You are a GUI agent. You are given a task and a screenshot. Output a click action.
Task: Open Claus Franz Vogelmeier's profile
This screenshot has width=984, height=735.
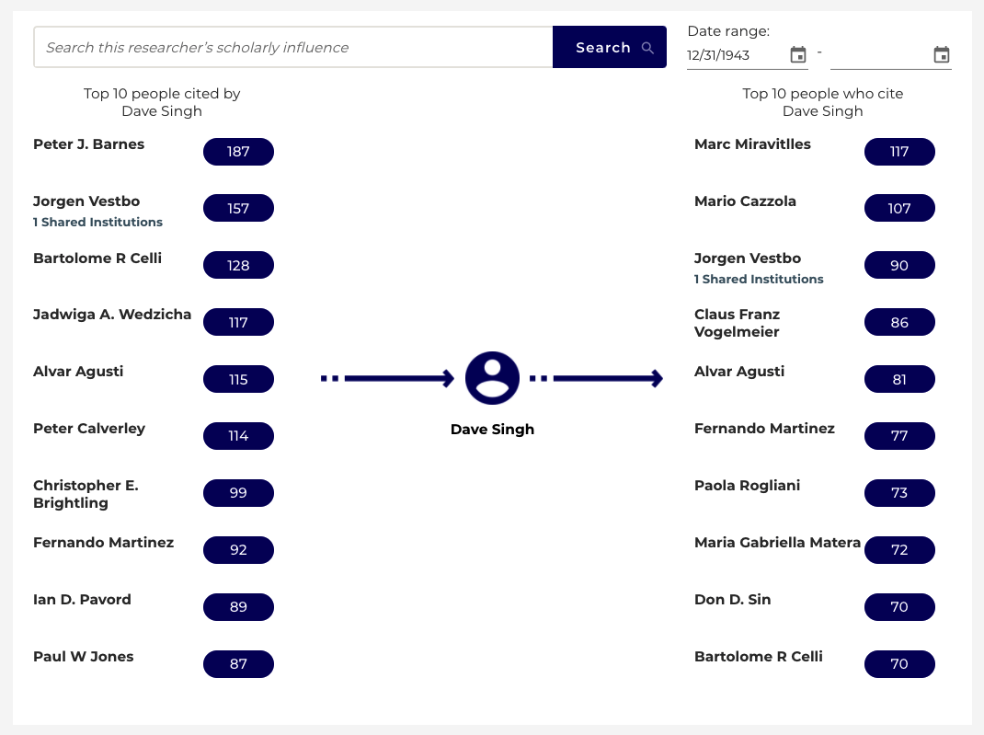738,323
